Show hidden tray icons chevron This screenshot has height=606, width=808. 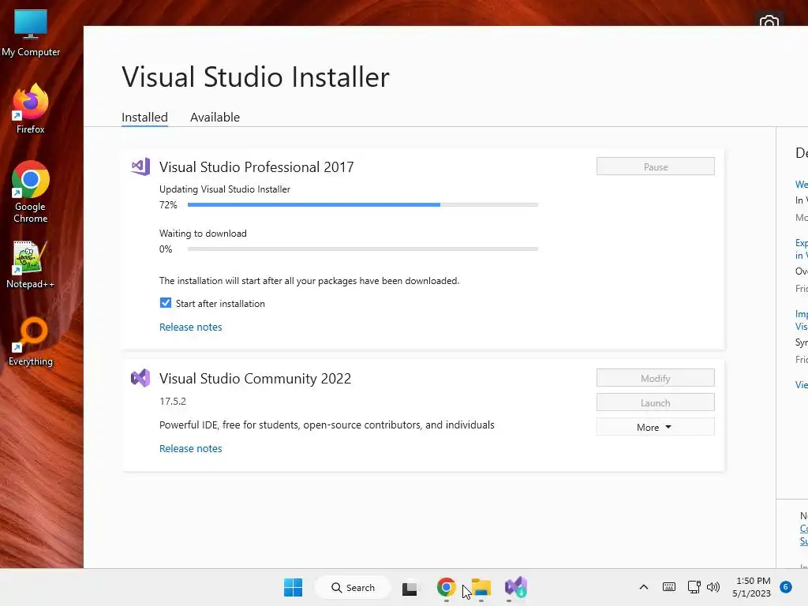pyautogui.click(x=644, y=587)
